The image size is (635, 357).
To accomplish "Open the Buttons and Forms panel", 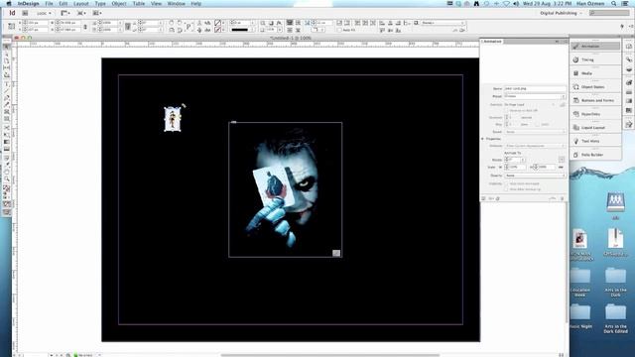I will [595, 100].
